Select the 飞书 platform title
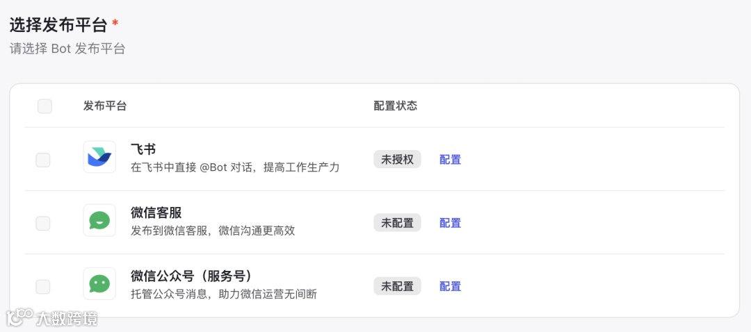This screenshot has height=332, width=751. point(143,149)
